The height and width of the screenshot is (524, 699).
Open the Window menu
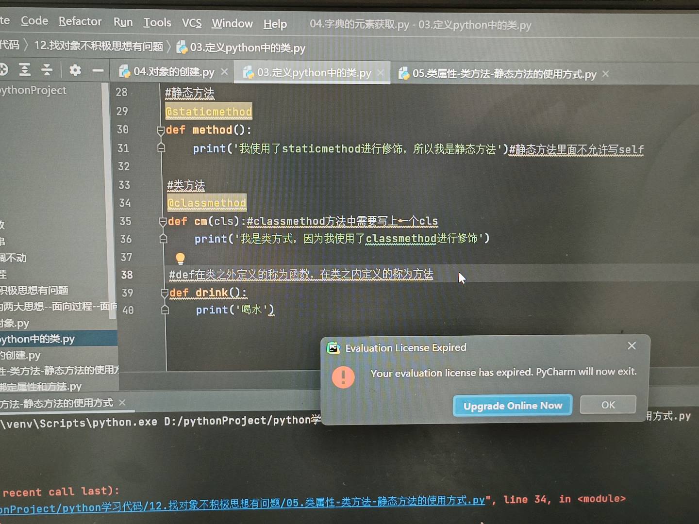pos(232,23)
